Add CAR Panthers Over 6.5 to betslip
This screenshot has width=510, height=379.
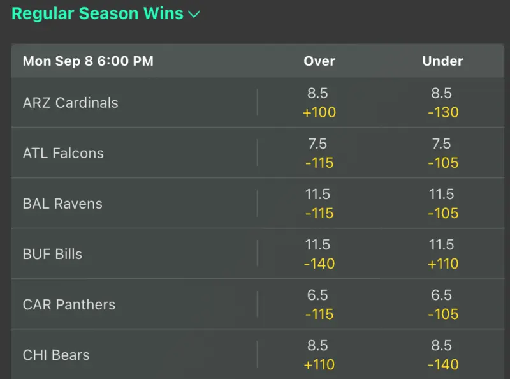319,304
